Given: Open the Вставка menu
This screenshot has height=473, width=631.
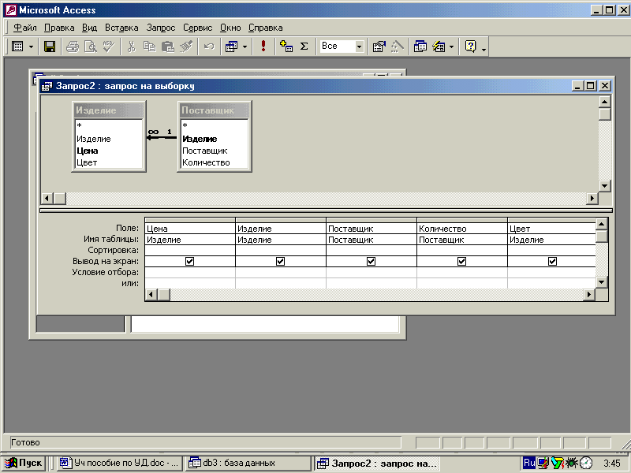Looking at the screenshot, I should coord(121,28).
